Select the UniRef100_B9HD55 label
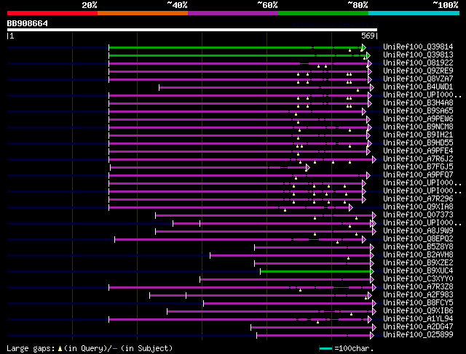Screen dimensions: 466x354 418,142
